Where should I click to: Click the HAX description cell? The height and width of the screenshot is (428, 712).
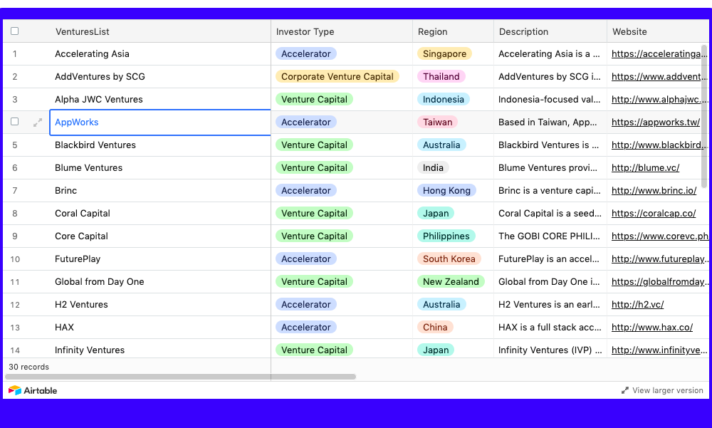(550, 327)
